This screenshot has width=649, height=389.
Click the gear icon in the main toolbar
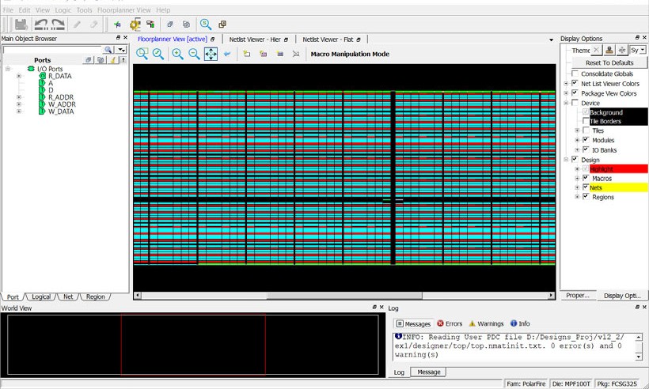coord(135,25)
